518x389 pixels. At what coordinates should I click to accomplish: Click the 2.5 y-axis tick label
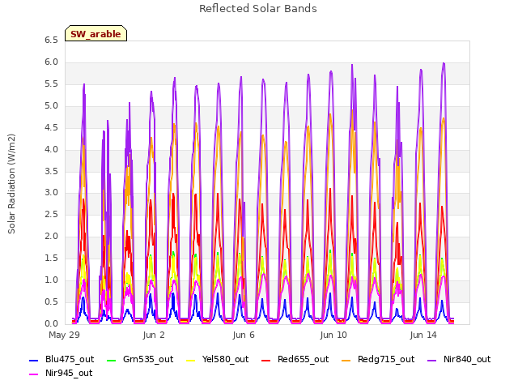[51, 214]
